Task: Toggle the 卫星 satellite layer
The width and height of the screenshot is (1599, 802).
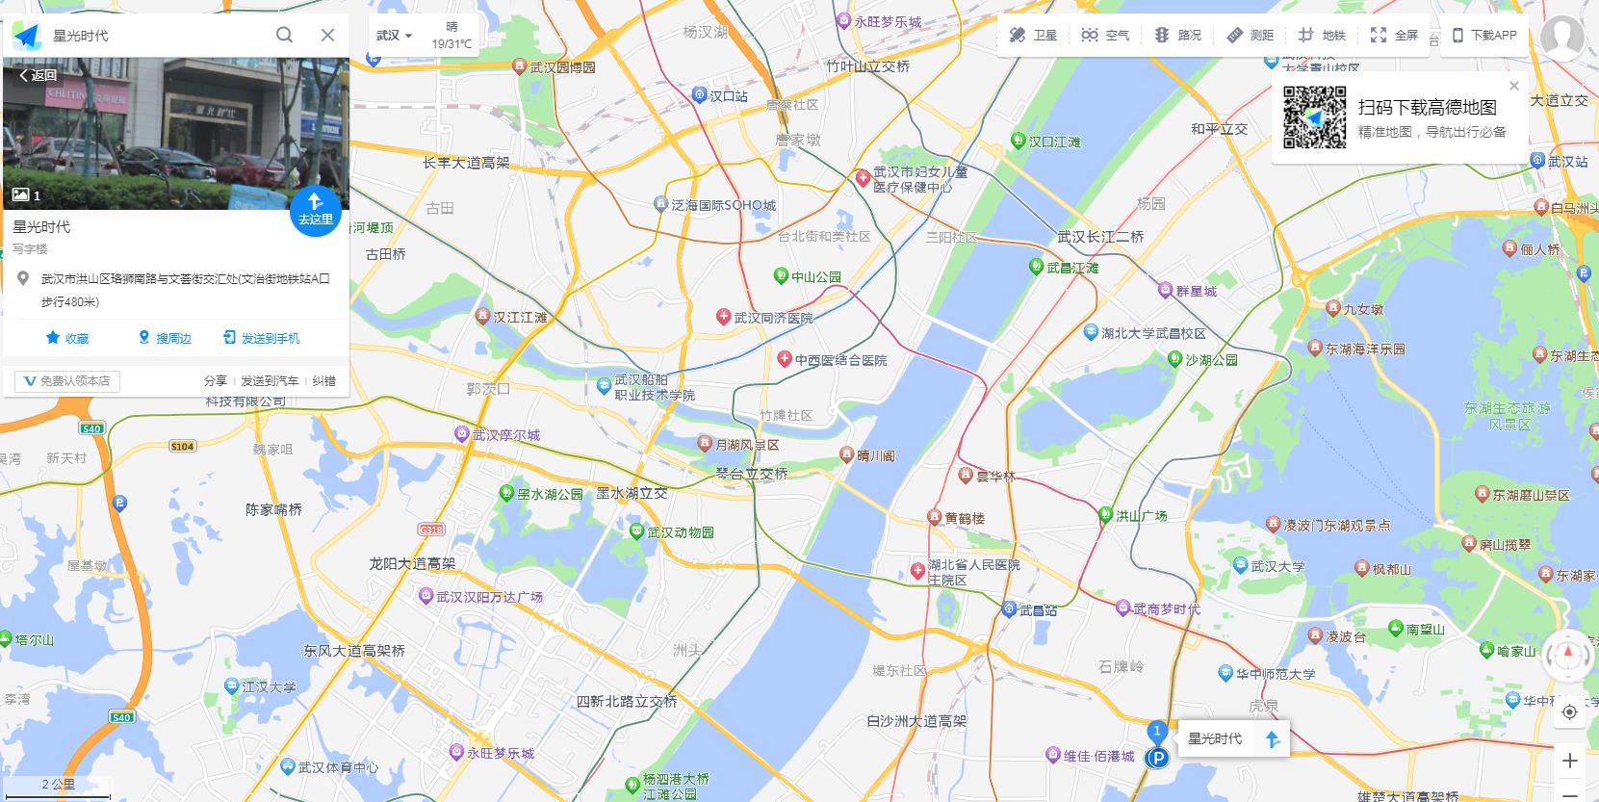Action: pos(1032,35)
